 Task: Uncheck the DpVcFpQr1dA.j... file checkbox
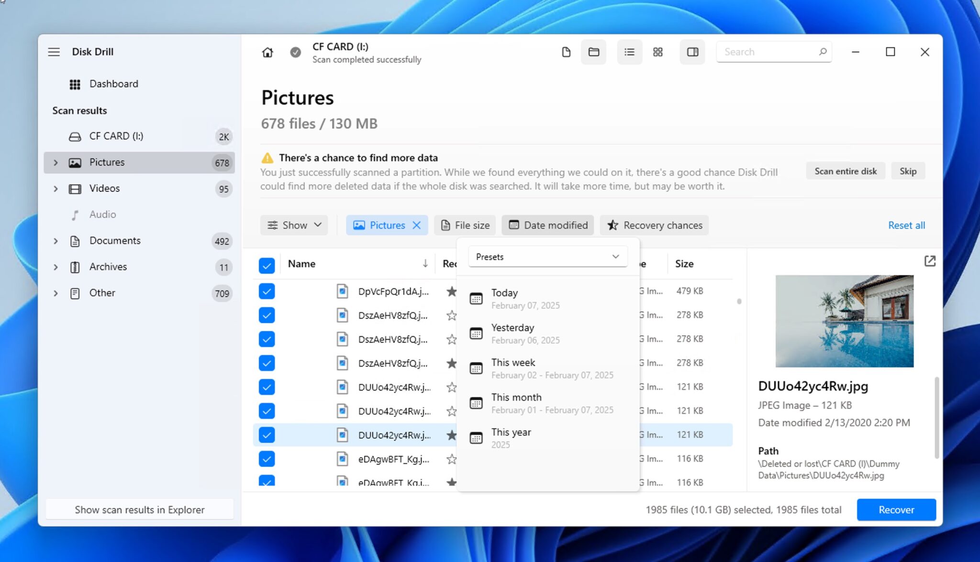point(267,291)
